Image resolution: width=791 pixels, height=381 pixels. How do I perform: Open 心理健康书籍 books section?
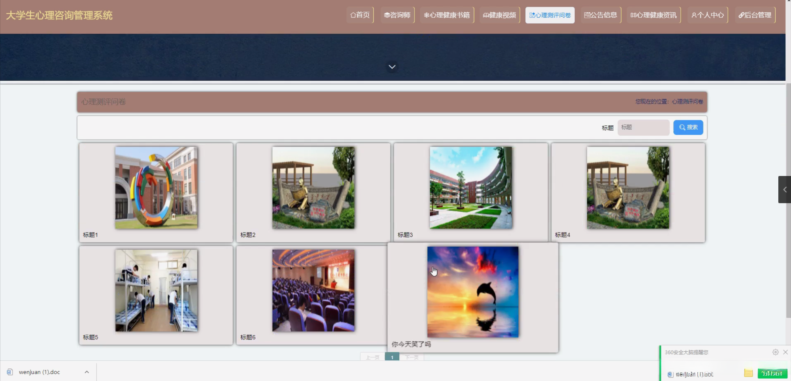(447, 15)
